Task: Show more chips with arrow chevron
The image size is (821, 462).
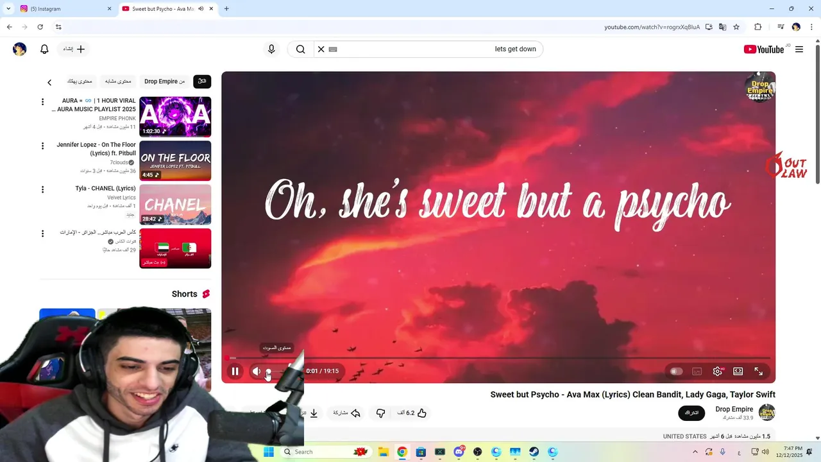Action: coord(49,82)
